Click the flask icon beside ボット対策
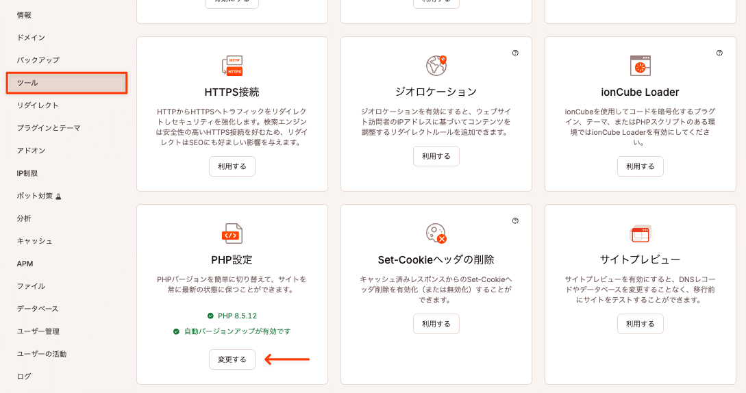Image resolution: width=746 pixels, height=393 pixels. pyautogui.click(x=58, y=196)
